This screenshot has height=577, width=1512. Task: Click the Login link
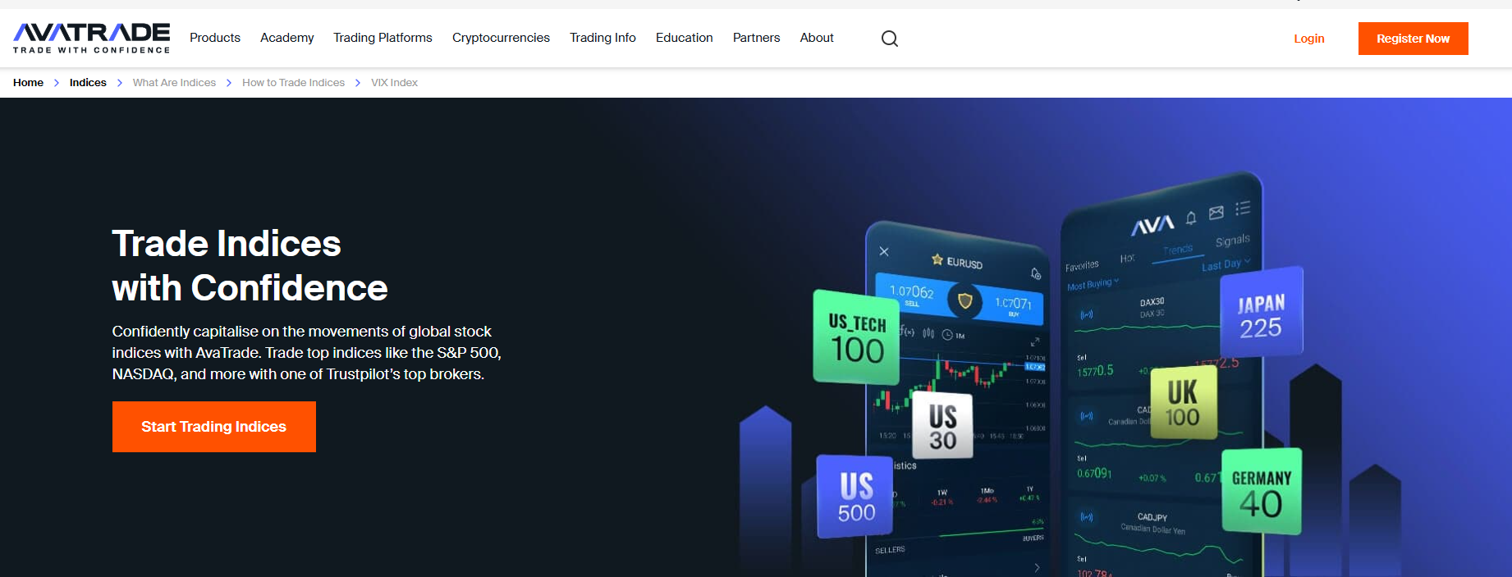[x=1309, y=39]
